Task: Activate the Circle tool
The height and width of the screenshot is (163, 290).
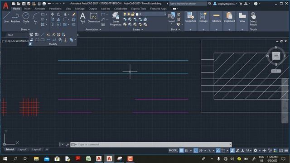Action: (x=26, y=18)
